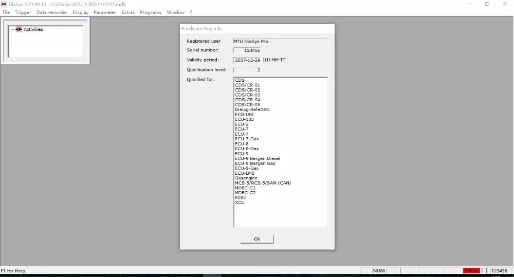Select Gasengine in the list
Viewport: 514px width, 277px height.
[x=246, y=178]
